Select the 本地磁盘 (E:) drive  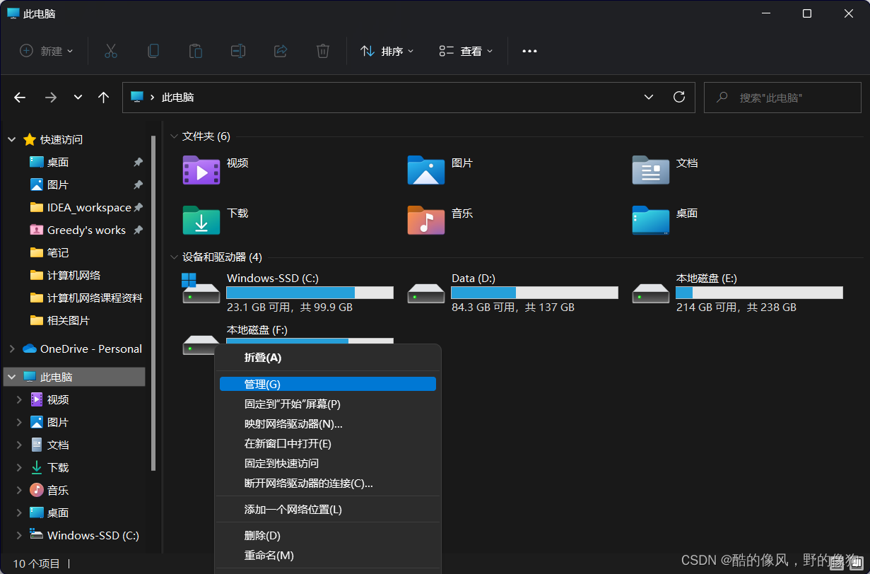737,293
